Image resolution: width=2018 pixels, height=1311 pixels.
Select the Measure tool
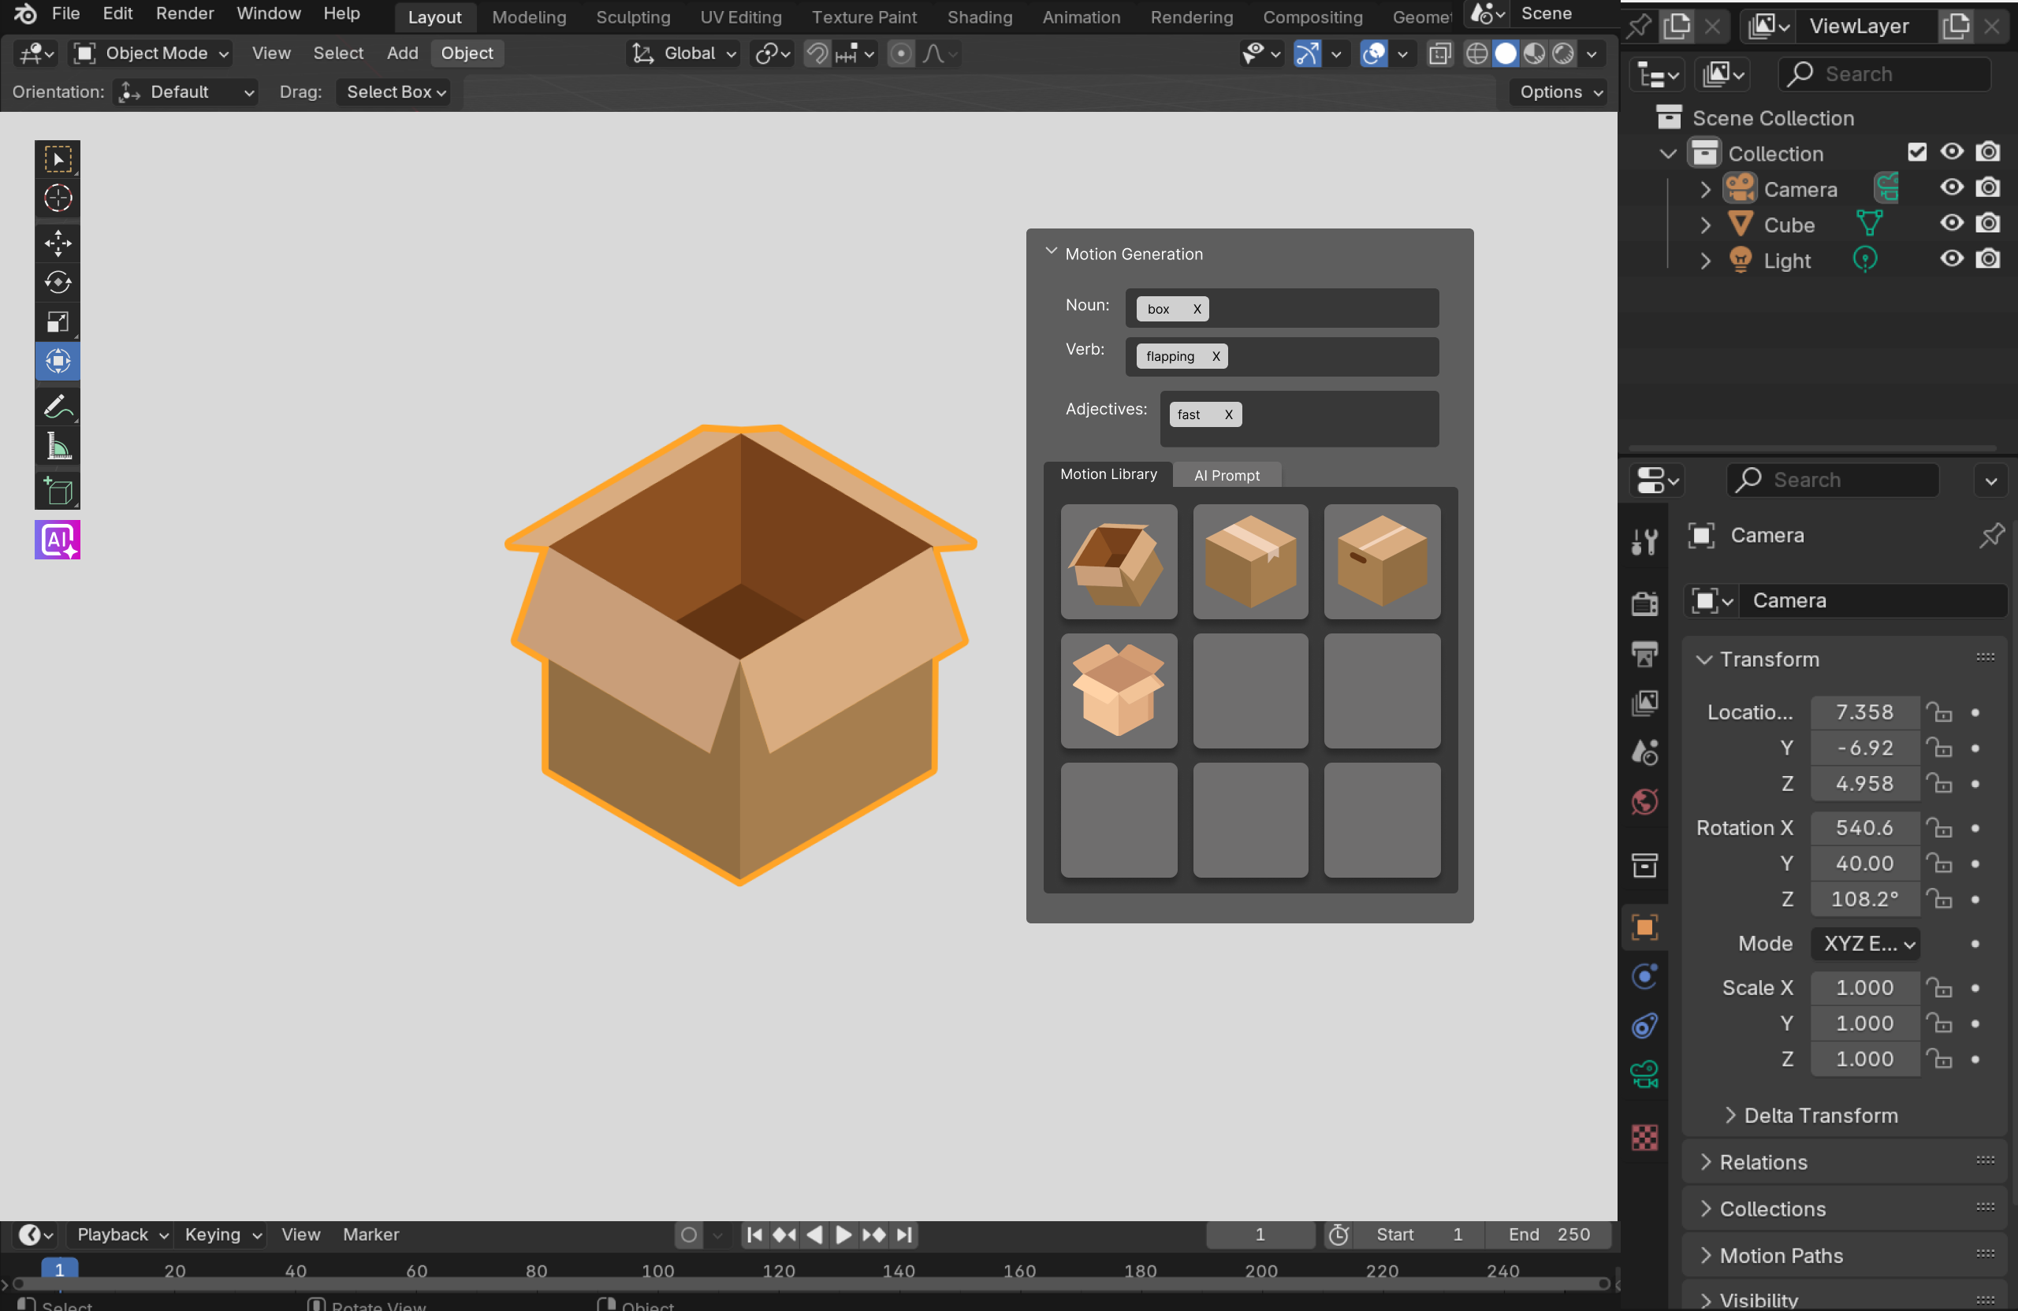[x=58, y=447]
